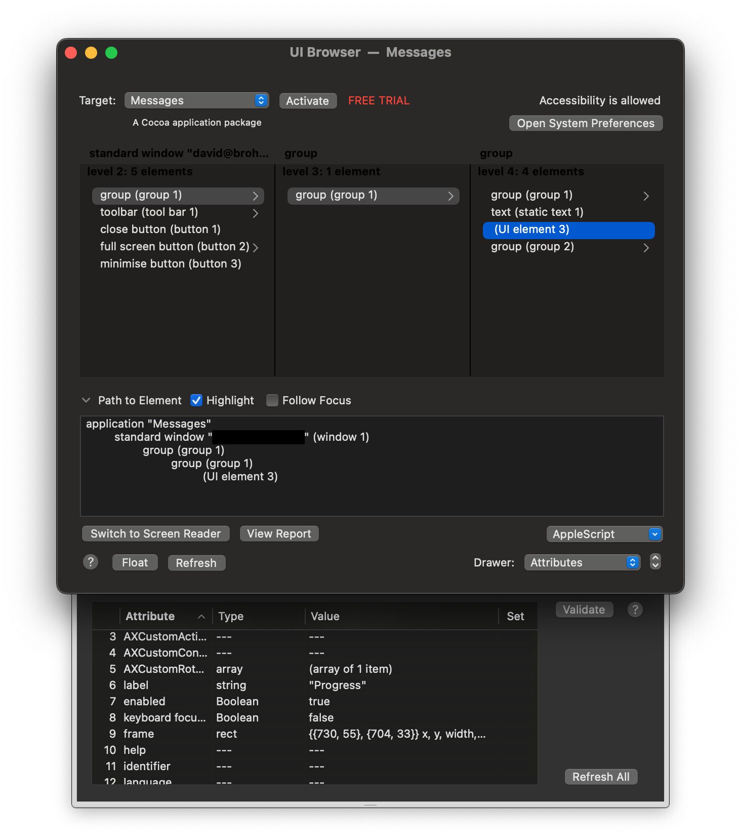Expand chevron of level 3 group (group 1)
The width and height of the screenshot is (741, 835).
451,196
